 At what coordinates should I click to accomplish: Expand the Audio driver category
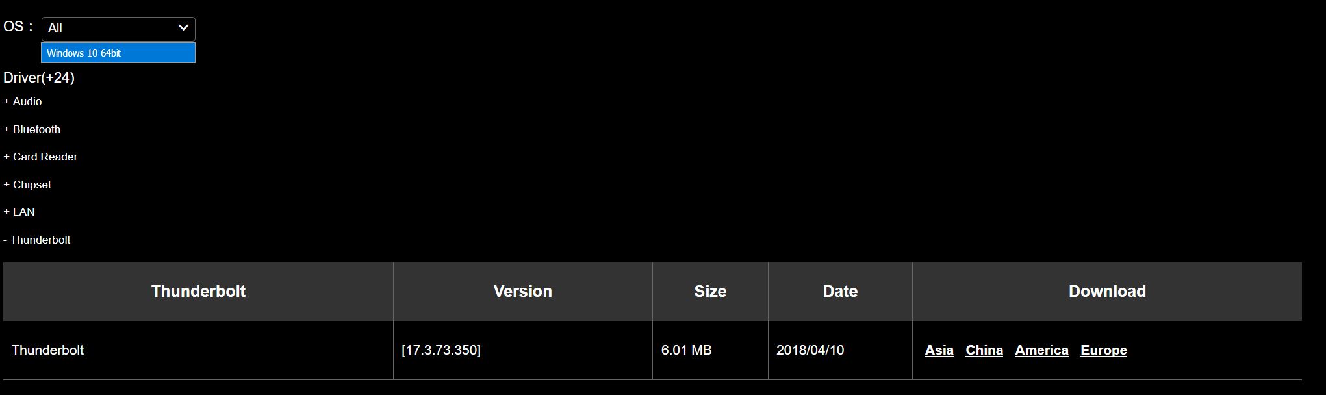point(22,101)
